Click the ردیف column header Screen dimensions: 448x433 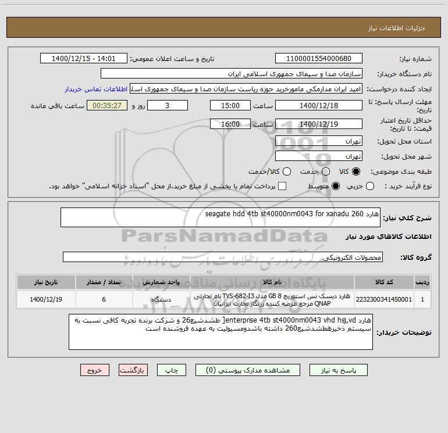point(422,282)
